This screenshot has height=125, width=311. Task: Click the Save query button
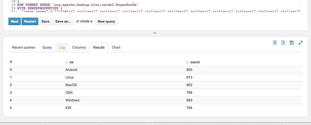pos(45,22)
